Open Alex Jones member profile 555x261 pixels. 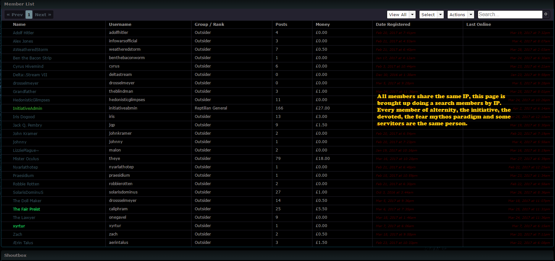tap(23, 41)
